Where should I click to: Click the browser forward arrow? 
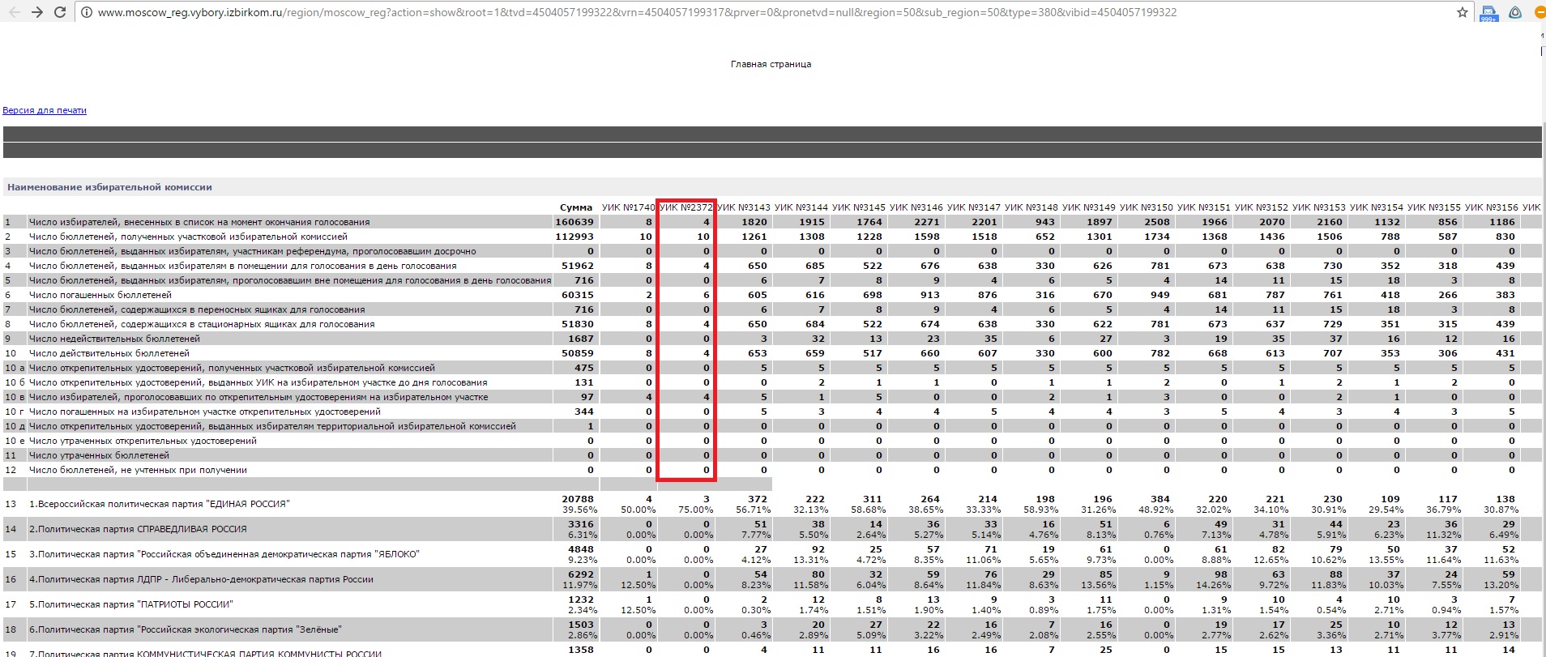click(x=37, y=12)
